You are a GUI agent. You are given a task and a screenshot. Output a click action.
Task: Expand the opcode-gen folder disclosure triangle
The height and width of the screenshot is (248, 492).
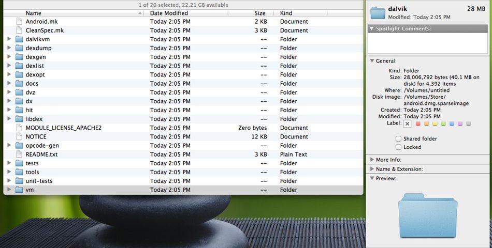pos(9,145)
